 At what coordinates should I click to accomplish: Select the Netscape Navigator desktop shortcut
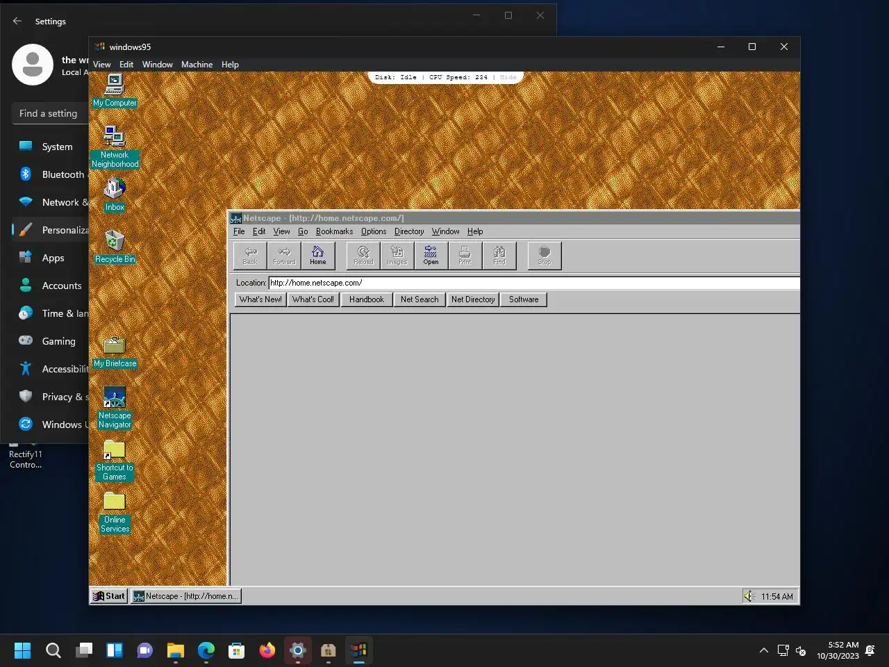click(115, 408)
